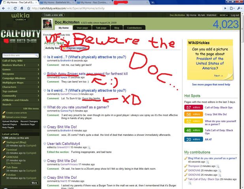Open Watchlist link in top bar
Screen dimensions: 244x189
coord(211,15)
